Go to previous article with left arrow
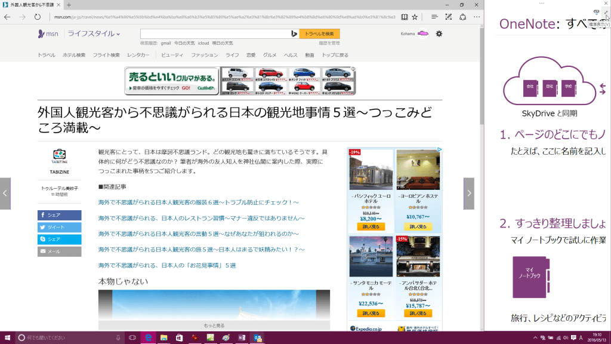The image size is (611, 344). (x=5, y=193)
